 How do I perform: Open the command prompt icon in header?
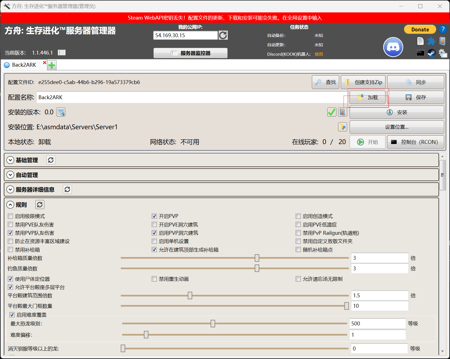(420, 53)
